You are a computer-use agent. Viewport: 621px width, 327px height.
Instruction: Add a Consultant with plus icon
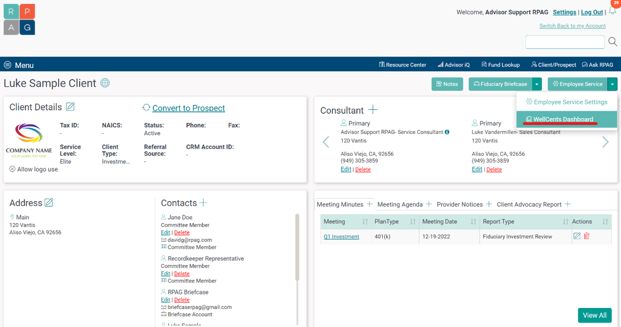(x=373, y=110)
